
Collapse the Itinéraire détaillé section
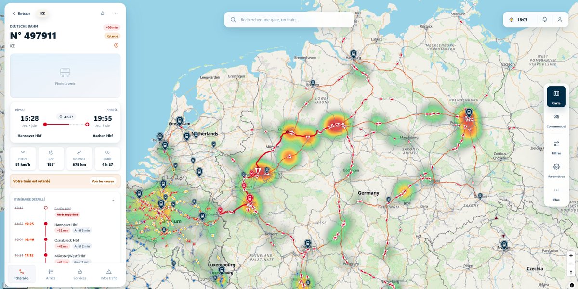(113, 199)
